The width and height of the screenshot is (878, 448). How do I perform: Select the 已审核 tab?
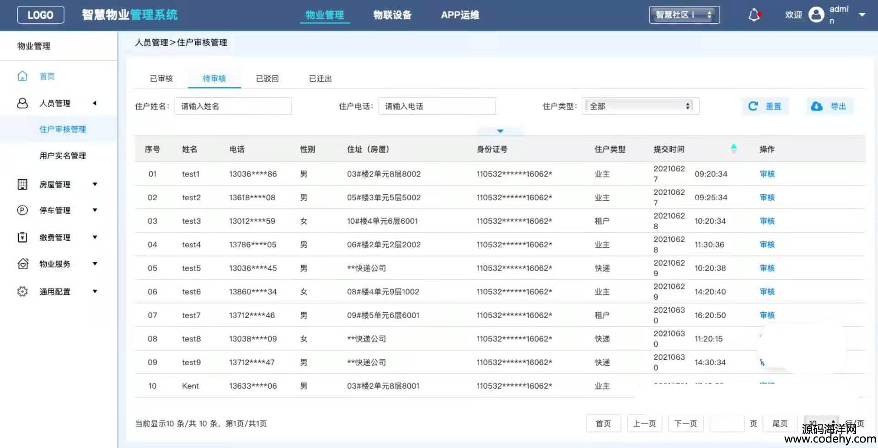(161, 79)
